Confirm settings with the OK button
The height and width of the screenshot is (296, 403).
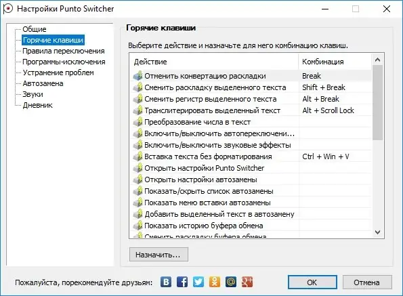(x=312, y=282)
